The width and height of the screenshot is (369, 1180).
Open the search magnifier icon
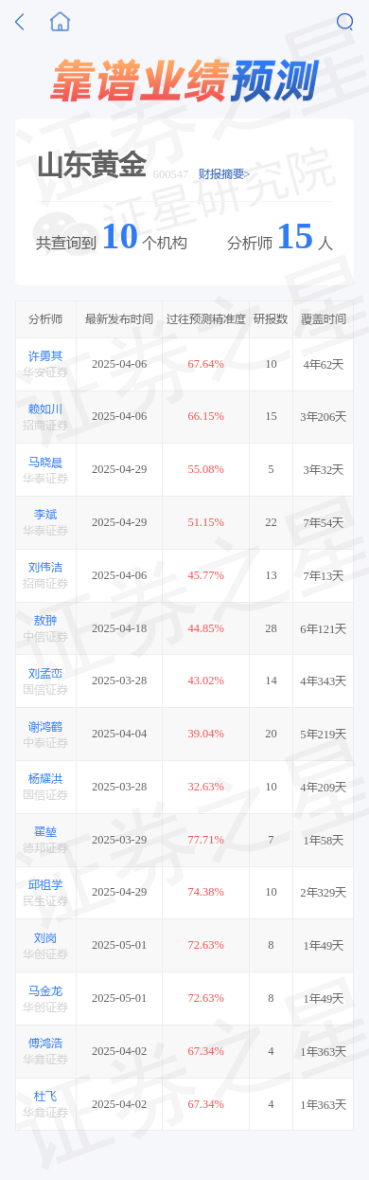click(x=344, y=21)
